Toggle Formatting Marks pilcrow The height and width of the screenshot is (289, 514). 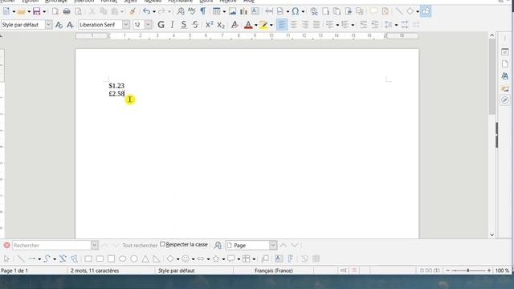click(203, 11)
